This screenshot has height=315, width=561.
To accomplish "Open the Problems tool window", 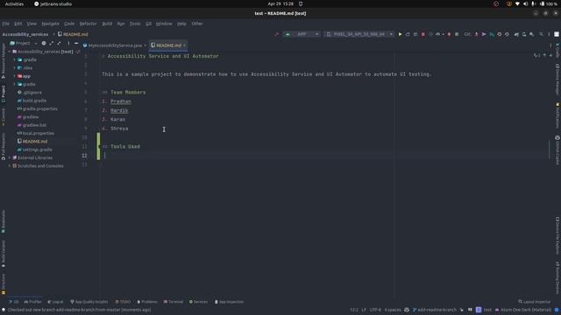I will click(x=147, y=302).
